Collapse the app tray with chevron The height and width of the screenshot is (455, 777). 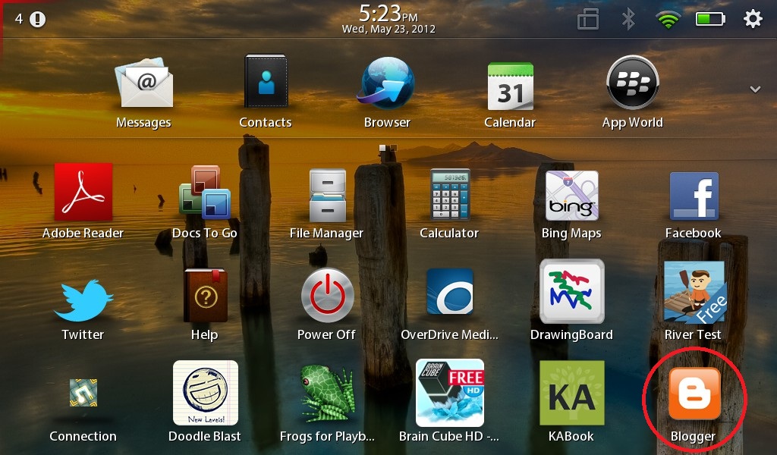(755, 89)
